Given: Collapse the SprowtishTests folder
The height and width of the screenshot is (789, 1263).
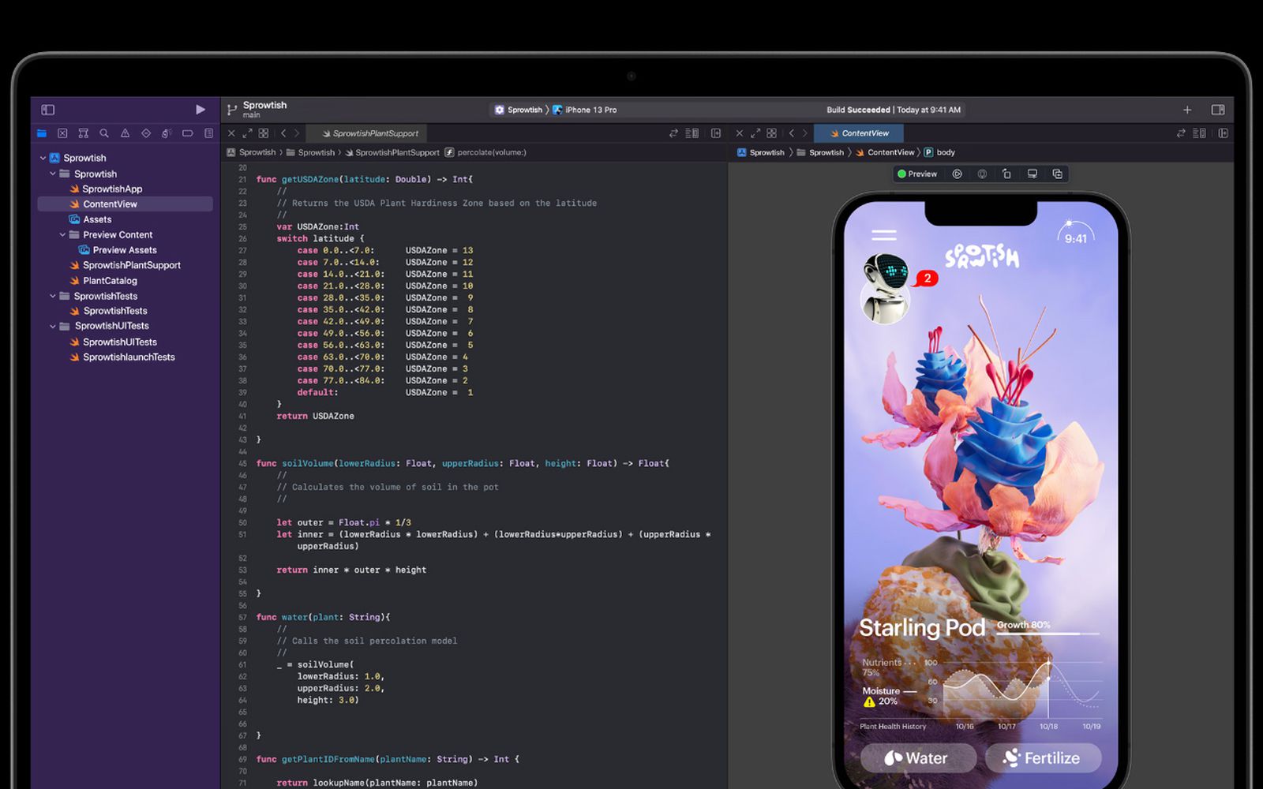Looking at the screenshot, I should [53, 296].
